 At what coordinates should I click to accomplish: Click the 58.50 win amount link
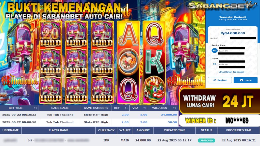[172, 122]
